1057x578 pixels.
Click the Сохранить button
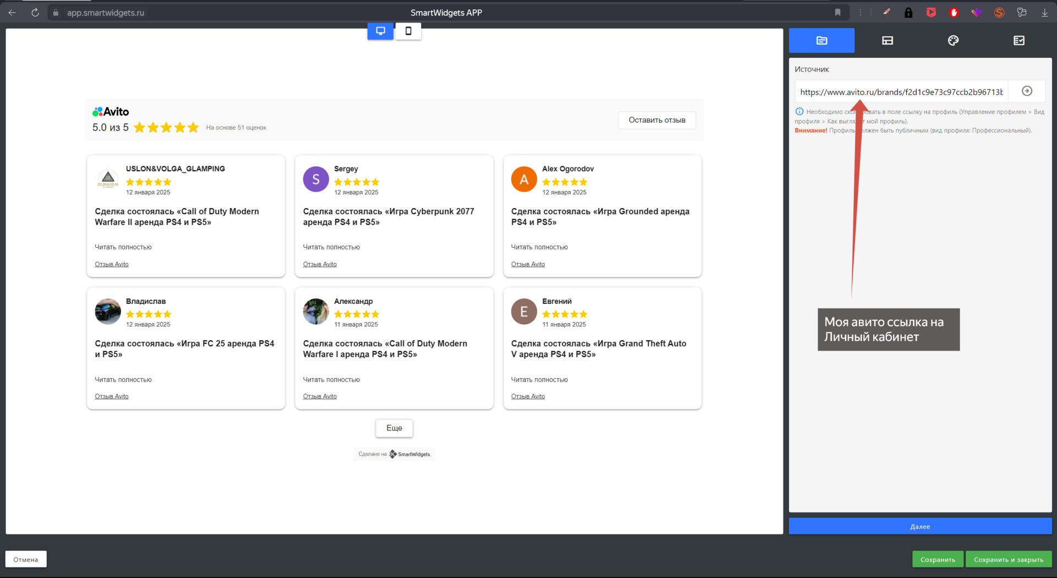938,559
